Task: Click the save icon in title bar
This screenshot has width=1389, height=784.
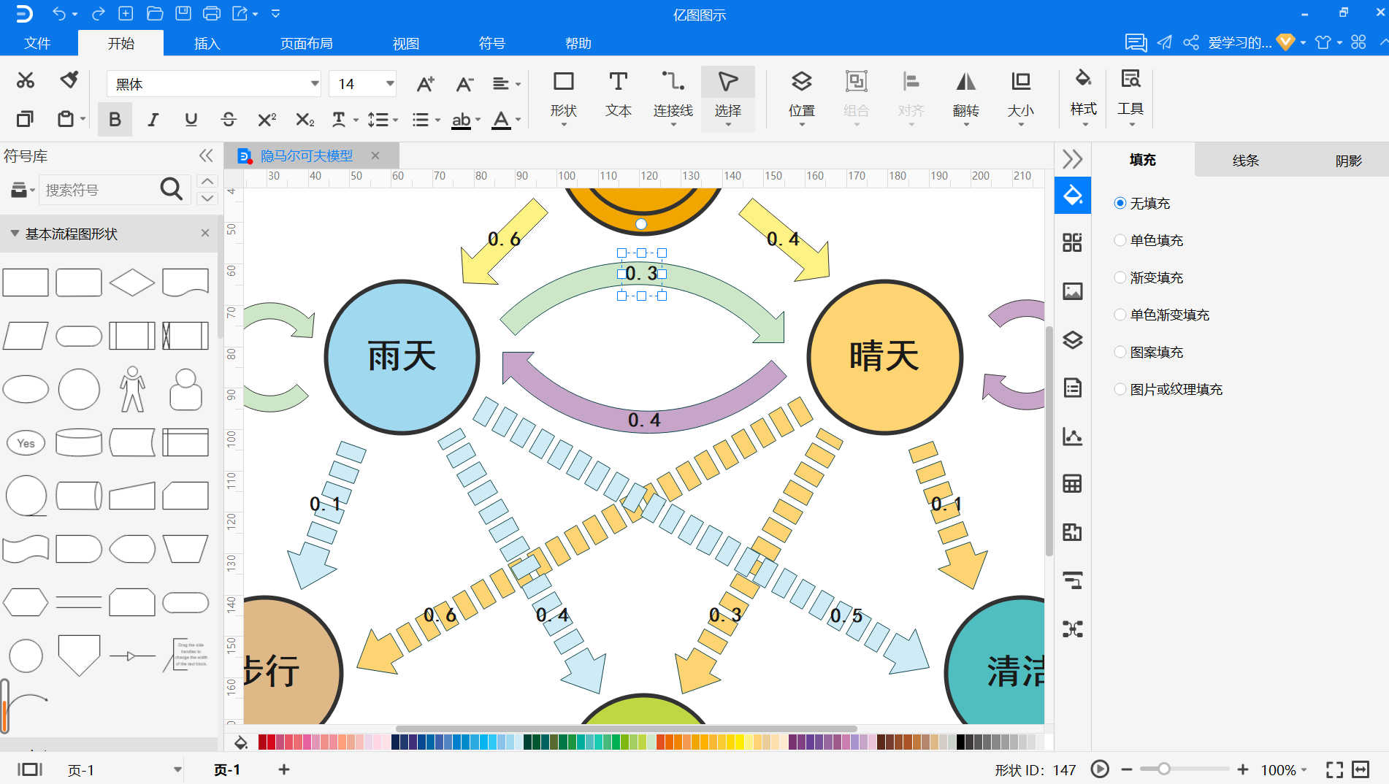Action: click(x=183, y=13)
